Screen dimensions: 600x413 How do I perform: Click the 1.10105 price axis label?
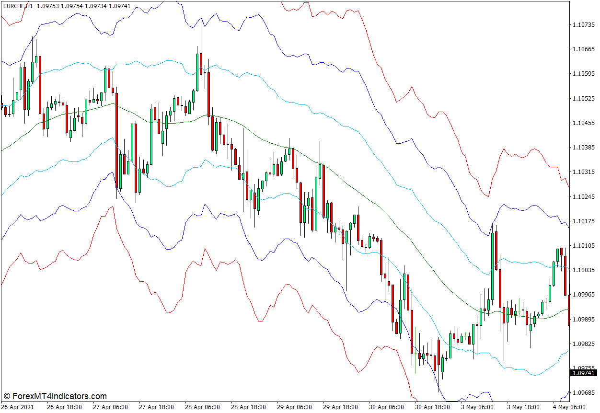tap(583, 246)
